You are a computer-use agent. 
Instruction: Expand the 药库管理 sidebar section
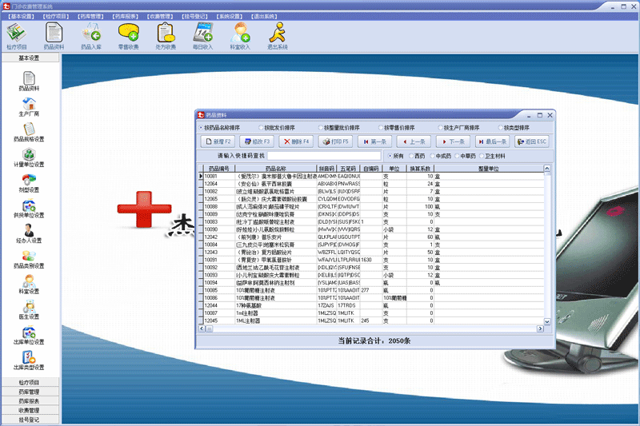(x=29, y=392)
